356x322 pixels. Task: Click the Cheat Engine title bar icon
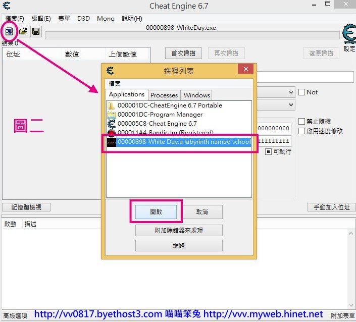pyautogui.click(x=7, y=6)
